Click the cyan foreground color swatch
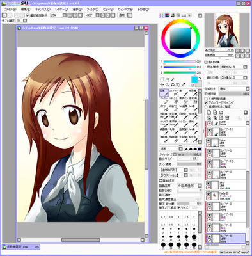 (x=194, y=80)
